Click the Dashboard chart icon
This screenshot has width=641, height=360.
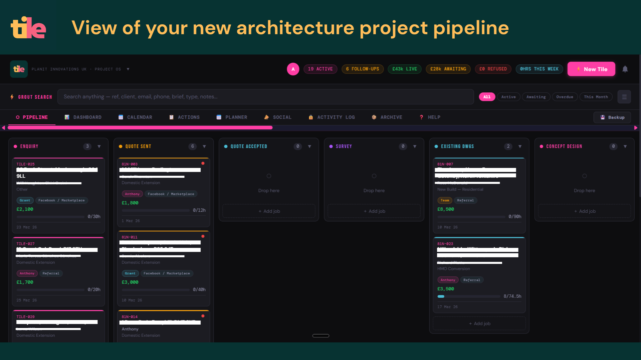pos(67,117)
